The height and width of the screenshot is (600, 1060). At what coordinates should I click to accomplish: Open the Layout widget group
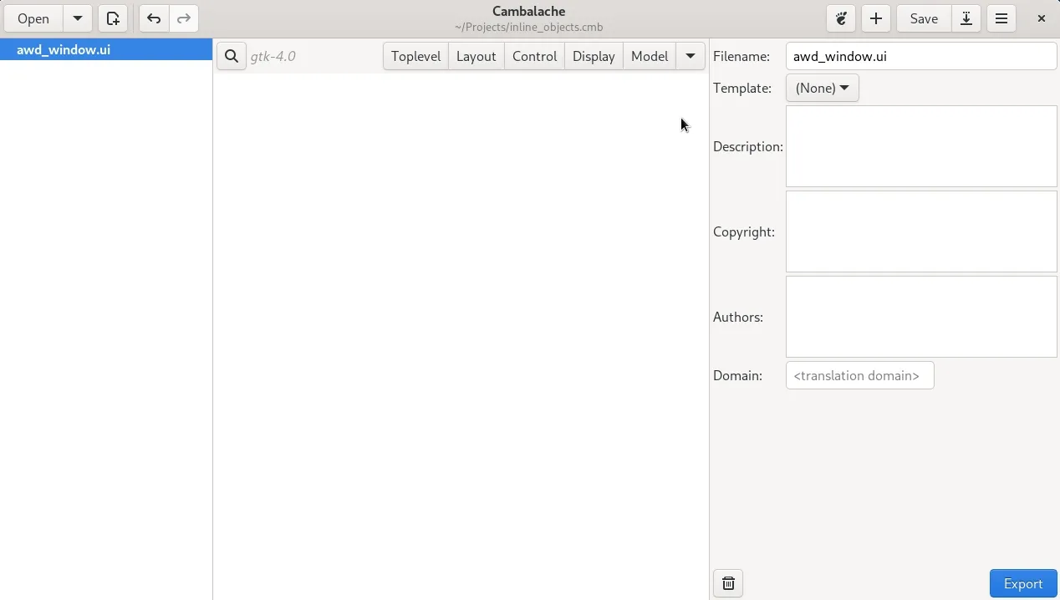coord(476,56)
